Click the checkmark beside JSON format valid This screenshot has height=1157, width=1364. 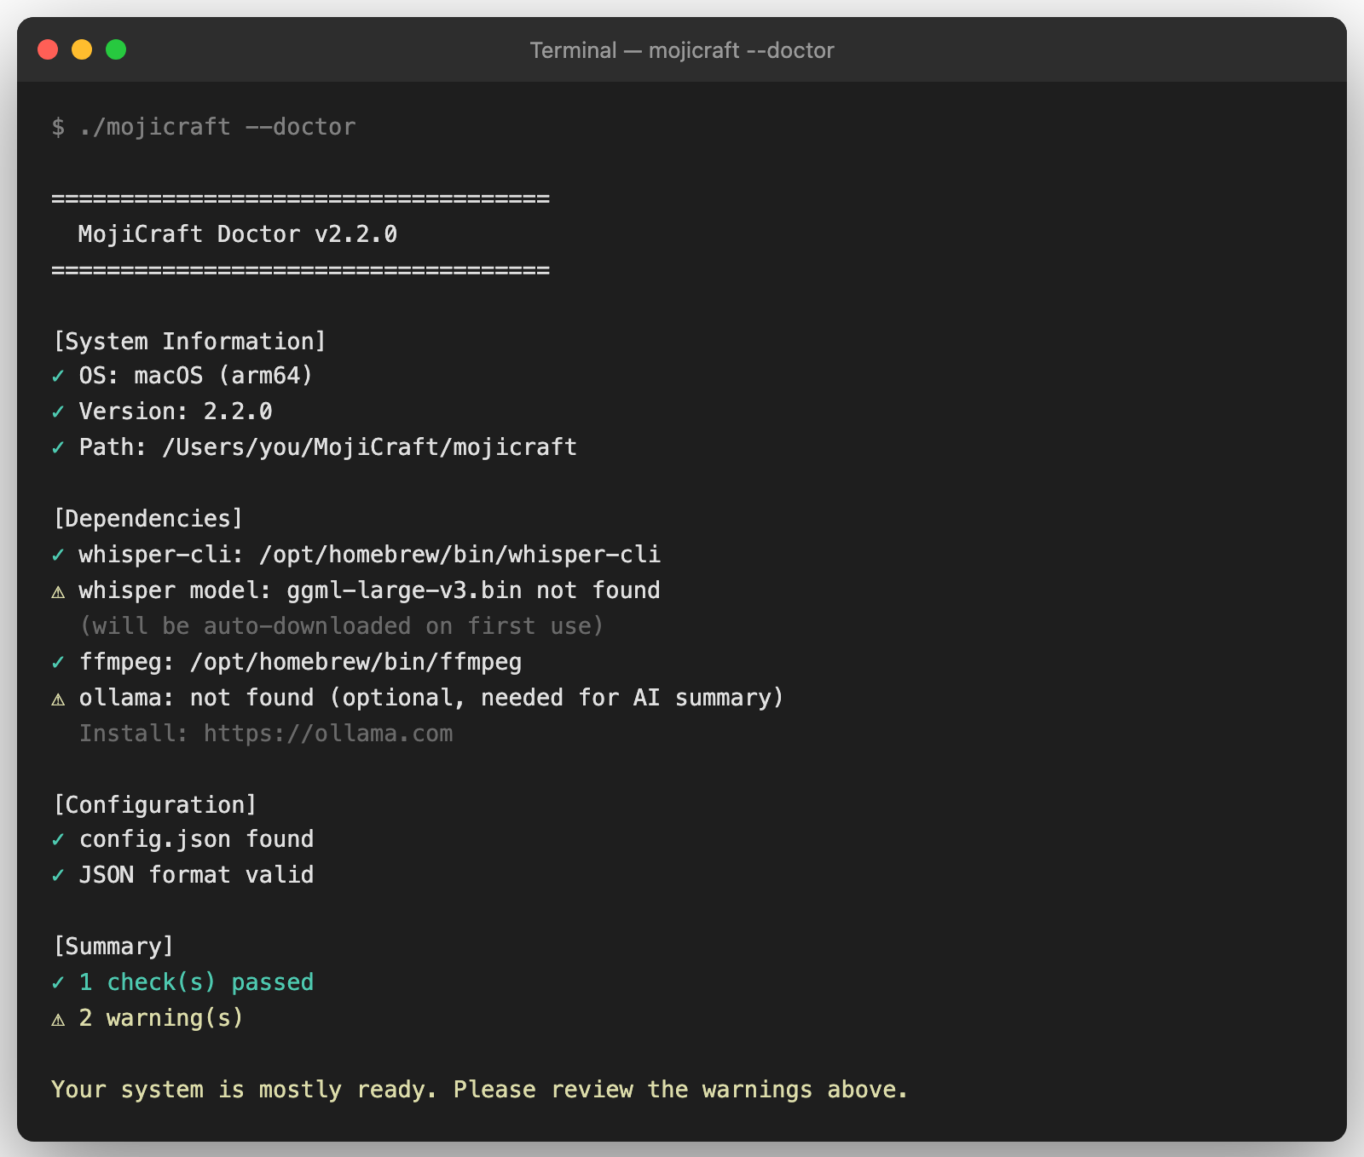(58, 875)
